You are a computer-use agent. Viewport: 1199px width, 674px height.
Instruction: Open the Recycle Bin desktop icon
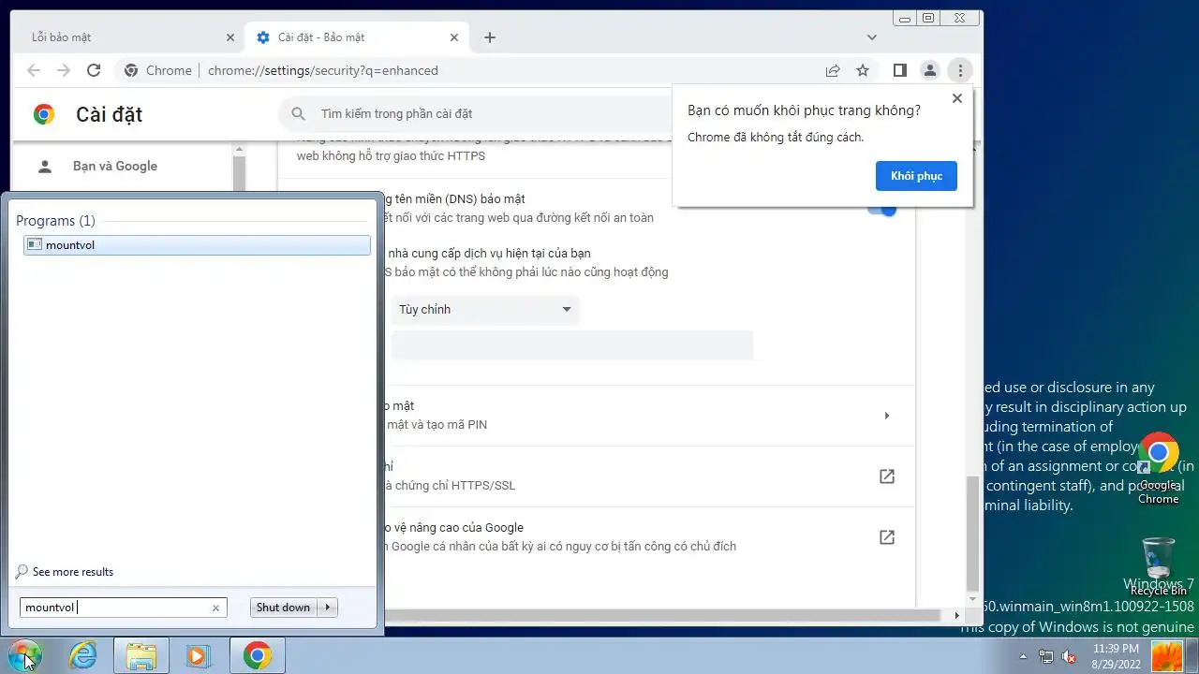[x=1158, y=566]
